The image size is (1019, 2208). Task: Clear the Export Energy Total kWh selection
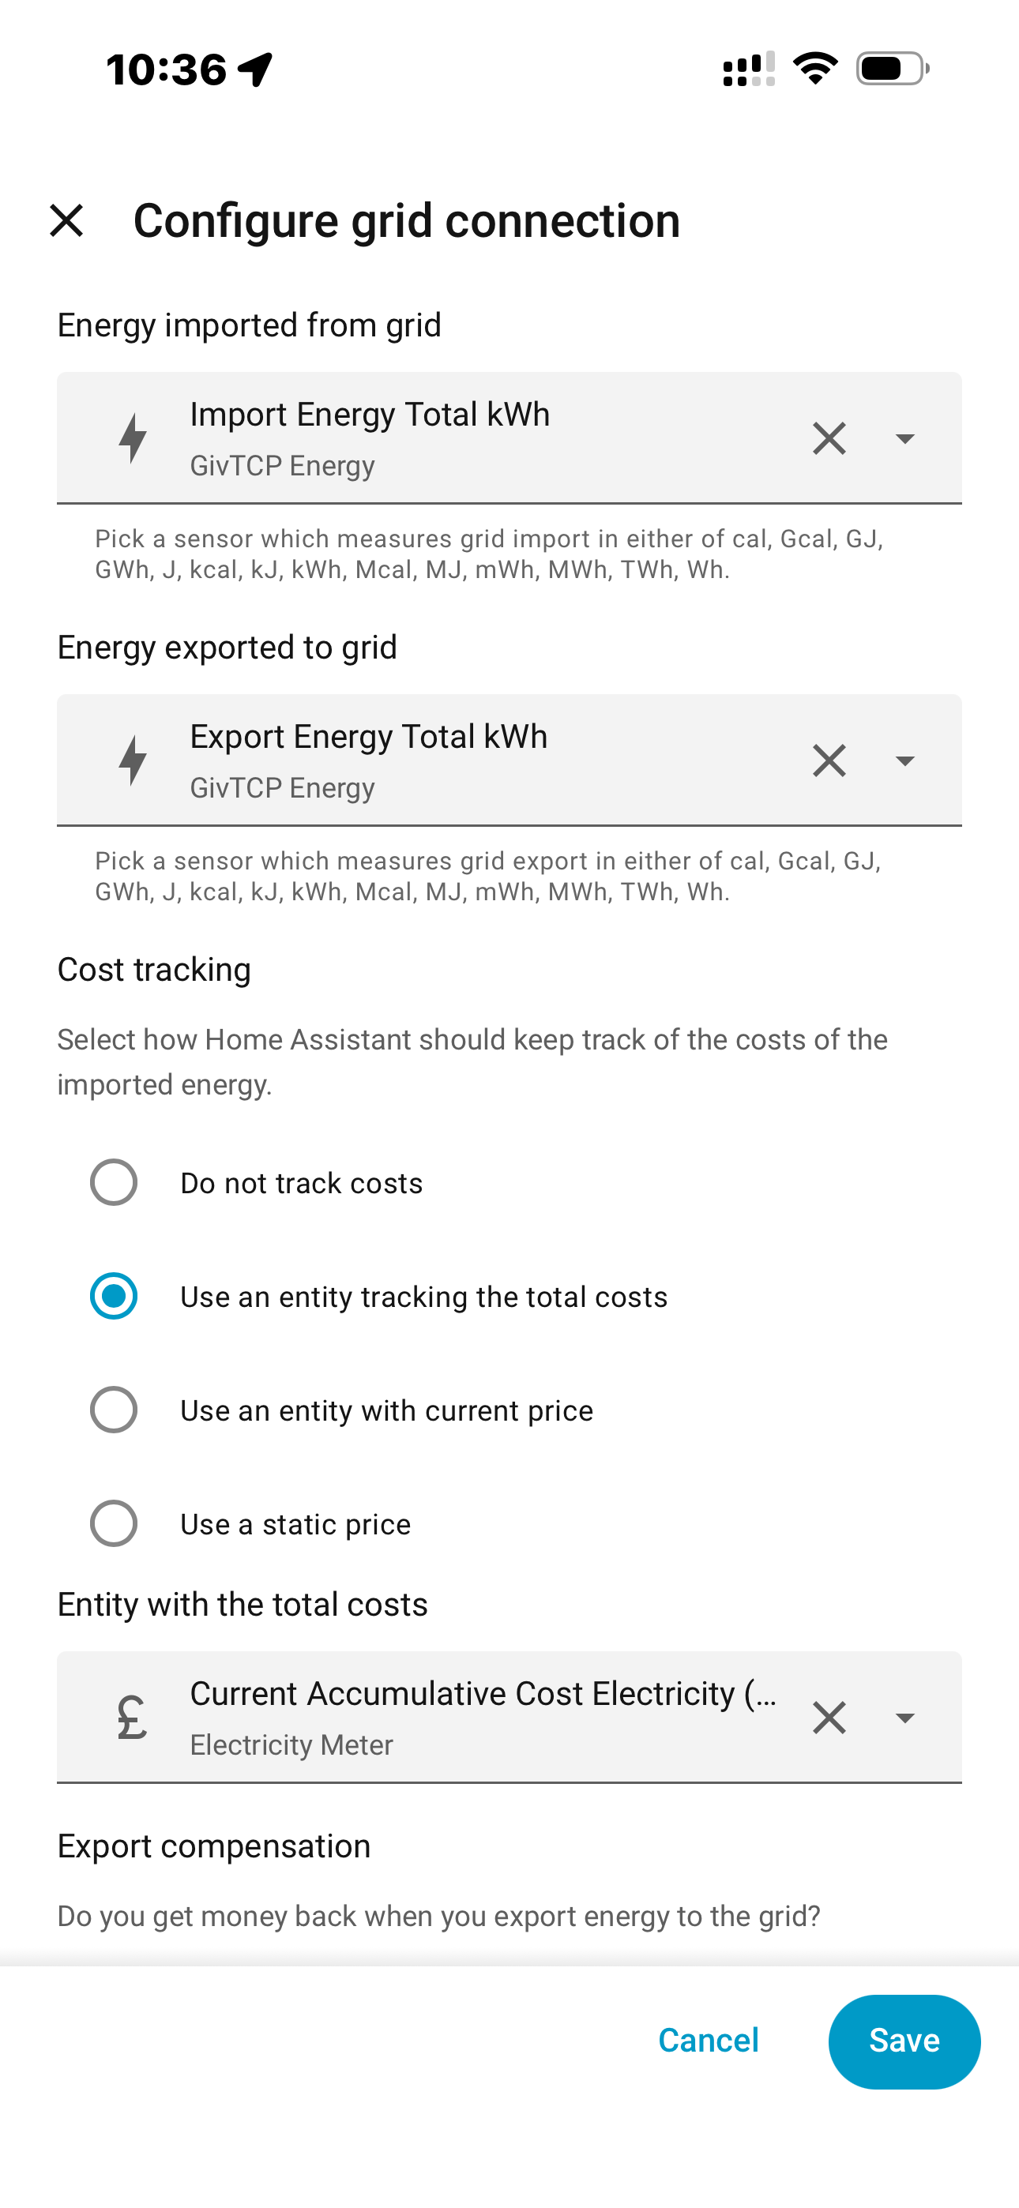(x=829, y=760)
